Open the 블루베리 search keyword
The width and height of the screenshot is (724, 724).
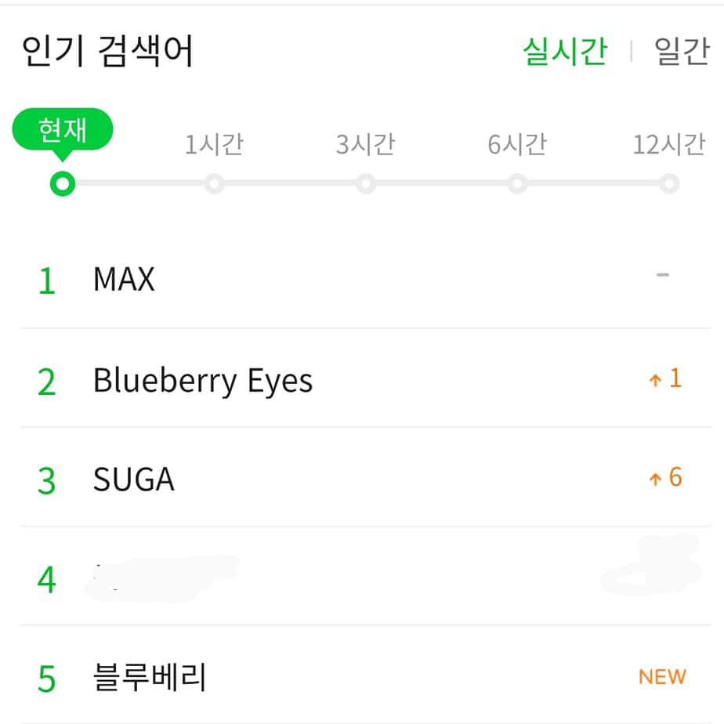point(149,677)
